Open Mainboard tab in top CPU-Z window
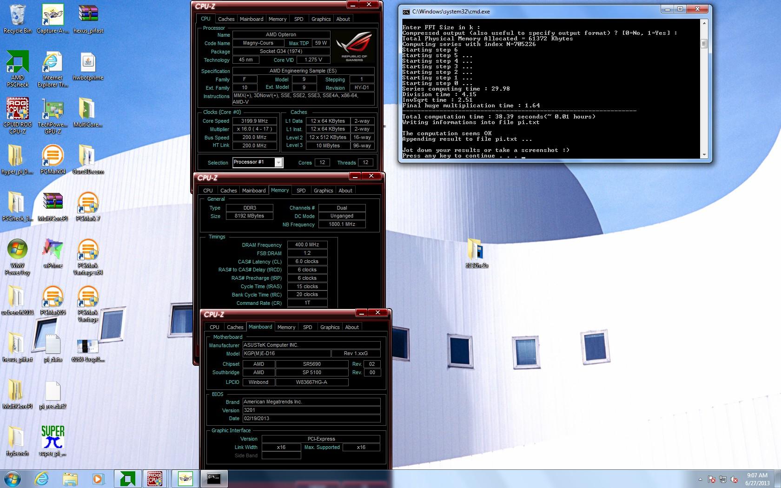The height and width of the screenshot is (488, 781). click(x=252, y=19)
